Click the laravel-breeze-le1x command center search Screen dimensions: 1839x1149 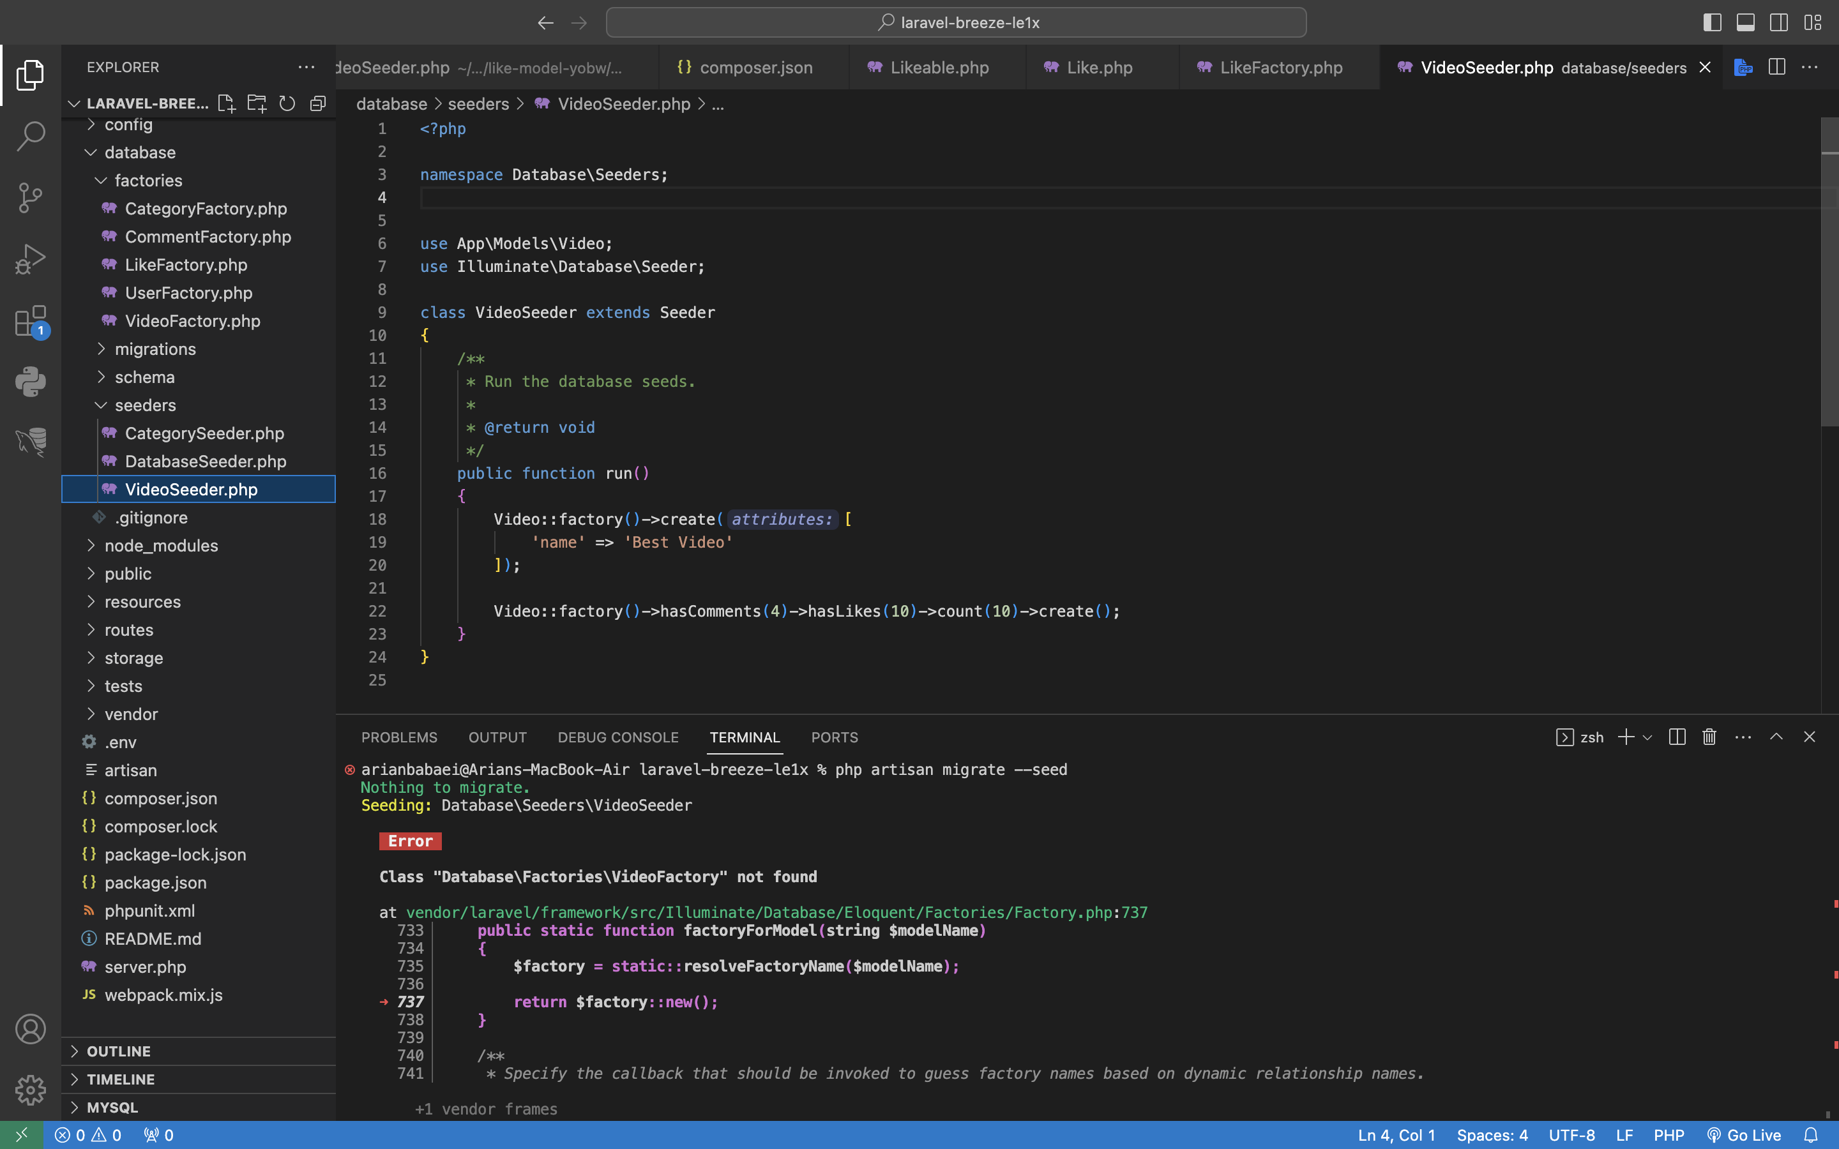tap(956, 23)
